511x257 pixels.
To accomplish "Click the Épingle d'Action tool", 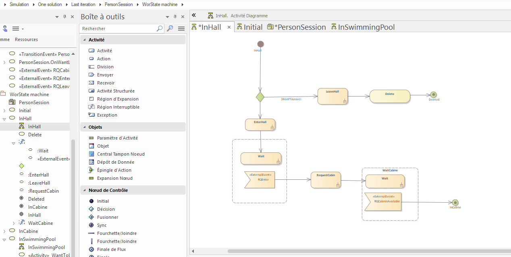I will [x=114, y=170].
